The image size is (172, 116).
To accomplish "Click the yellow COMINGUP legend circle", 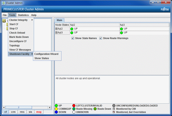I will click(x=56, y=109).
